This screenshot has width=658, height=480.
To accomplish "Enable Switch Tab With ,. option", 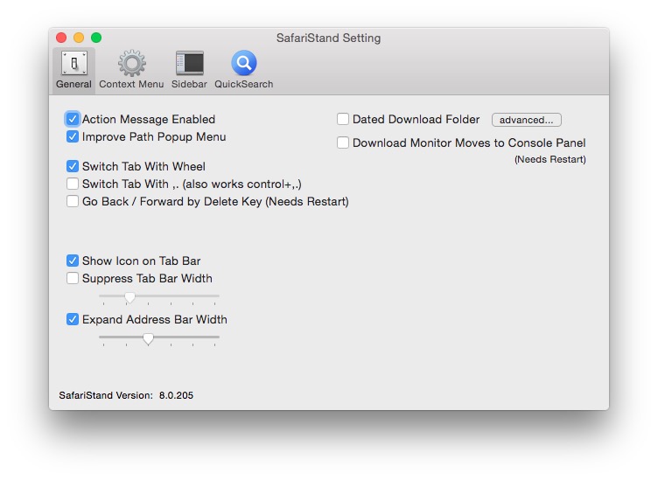I will coord(73,184).
